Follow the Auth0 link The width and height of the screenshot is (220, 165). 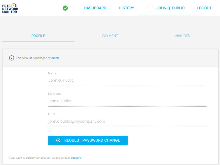[x=55, y=58]
